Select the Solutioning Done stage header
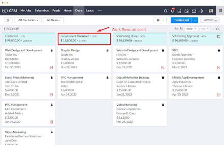The image size is (224, 145). [140, 38]
